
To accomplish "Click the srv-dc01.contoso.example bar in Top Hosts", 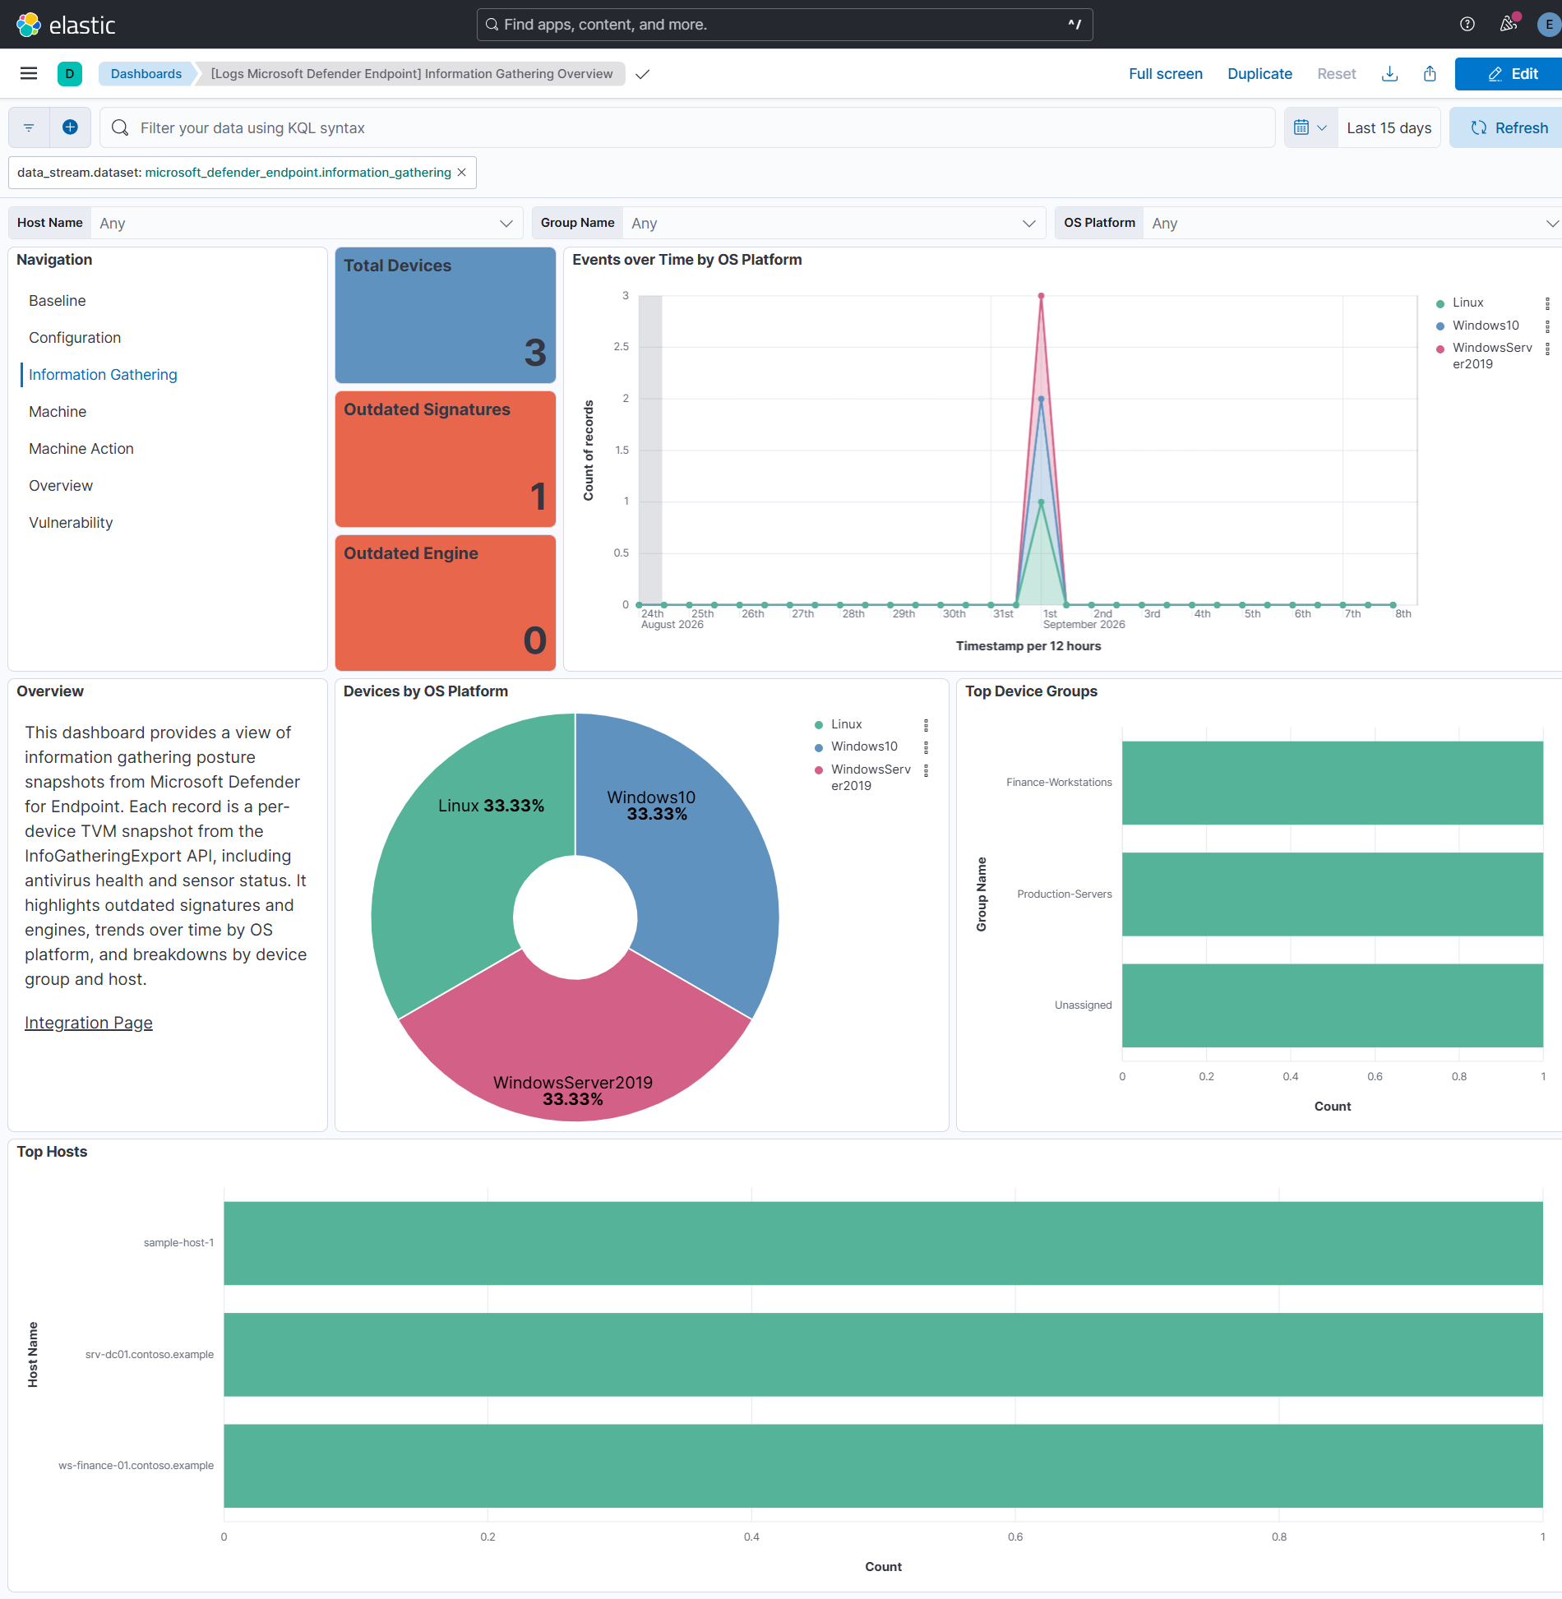I will coord(883,1355).
